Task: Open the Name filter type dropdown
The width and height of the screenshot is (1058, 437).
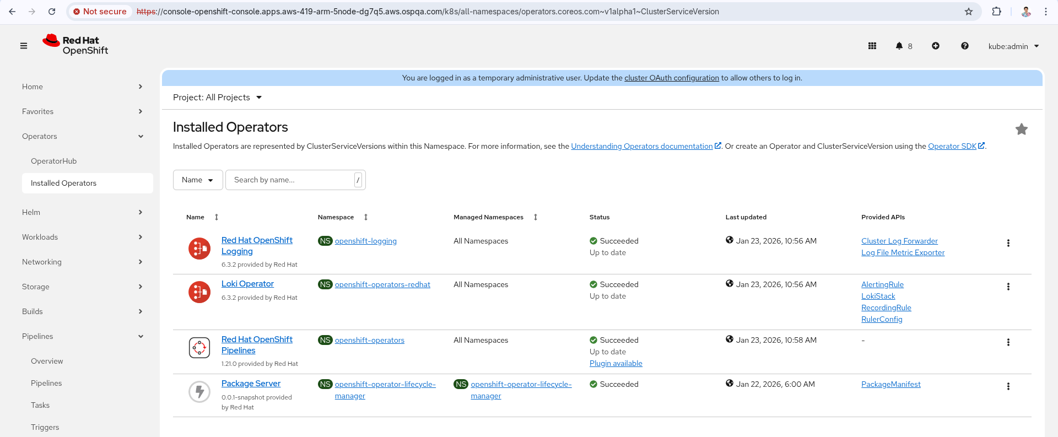Action: coord(198,180)
